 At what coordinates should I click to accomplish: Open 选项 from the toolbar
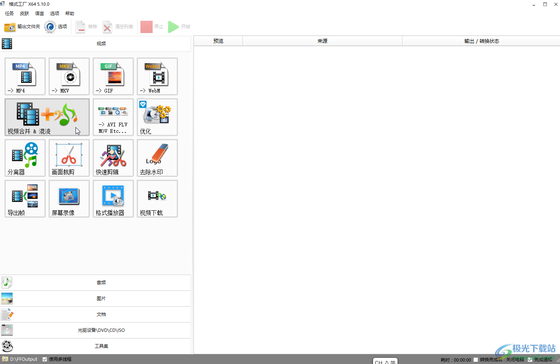point(56,27)
